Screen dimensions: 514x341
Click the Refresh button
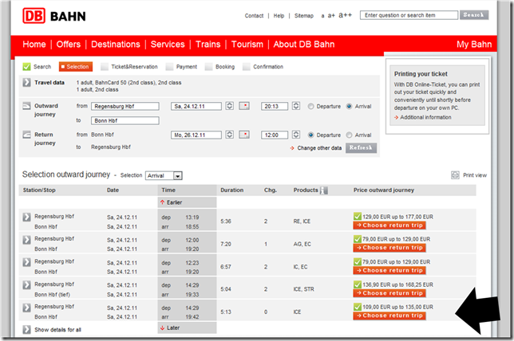pos(361,147)
